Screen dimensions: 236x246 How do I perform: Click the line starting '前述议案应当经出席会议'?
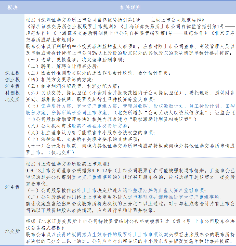tap(130, 204)
